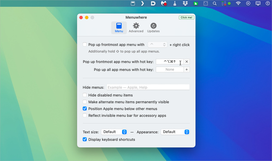Click the flask menu bar icon
The width and height of the screenshot is (272, 161).
pyautogui.click(x=175, y=3)
